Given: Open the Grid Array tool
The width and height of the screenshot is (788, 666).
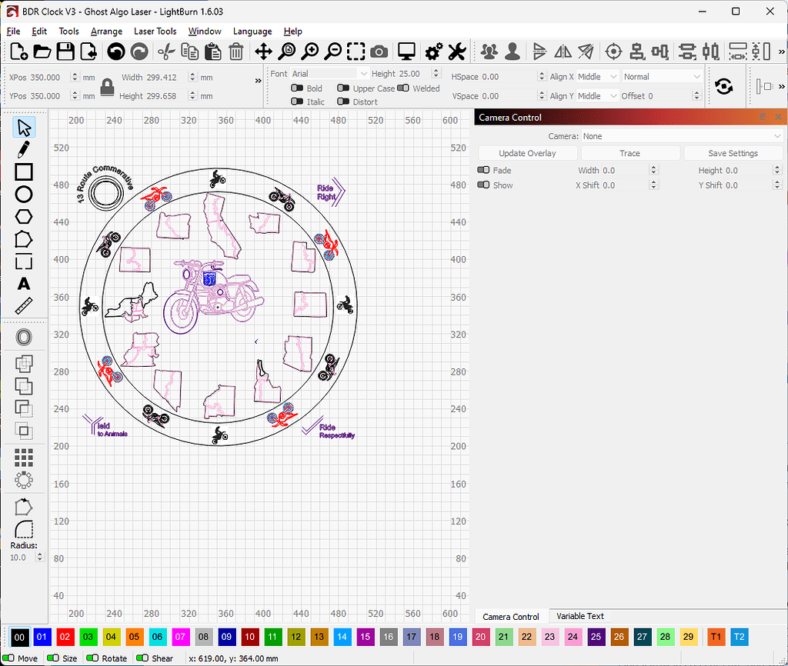Looking at the screenshot, I should (x=24, y=457).
